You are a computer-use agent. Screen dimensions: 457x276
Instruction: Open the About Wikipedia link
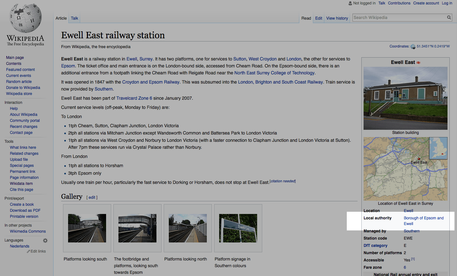pos(23,115)
